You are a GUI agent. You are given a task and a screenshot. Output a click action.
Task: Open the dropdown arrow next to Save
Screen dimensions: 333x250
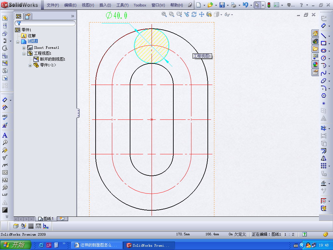pyautogui.click(x=228, y=5)
